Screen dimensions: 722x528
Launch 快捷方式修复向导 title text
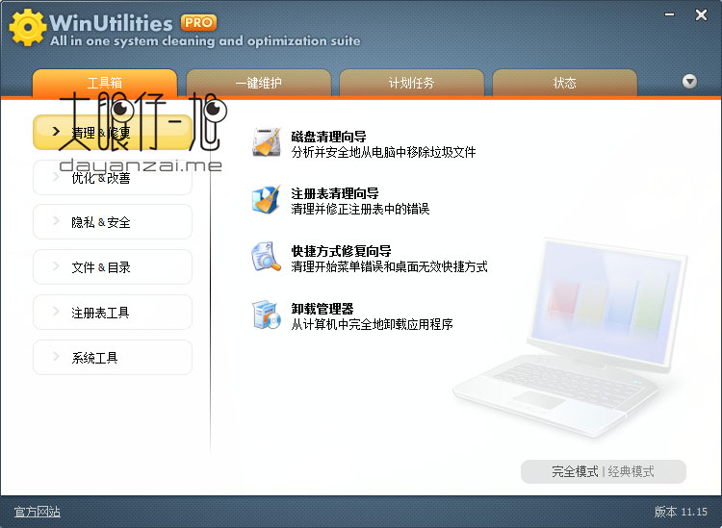pyautogui.click(x=341, y=251)
